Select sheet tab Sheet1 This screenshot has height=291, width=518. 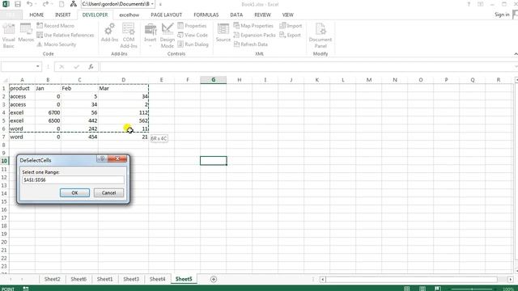point(104,279)
